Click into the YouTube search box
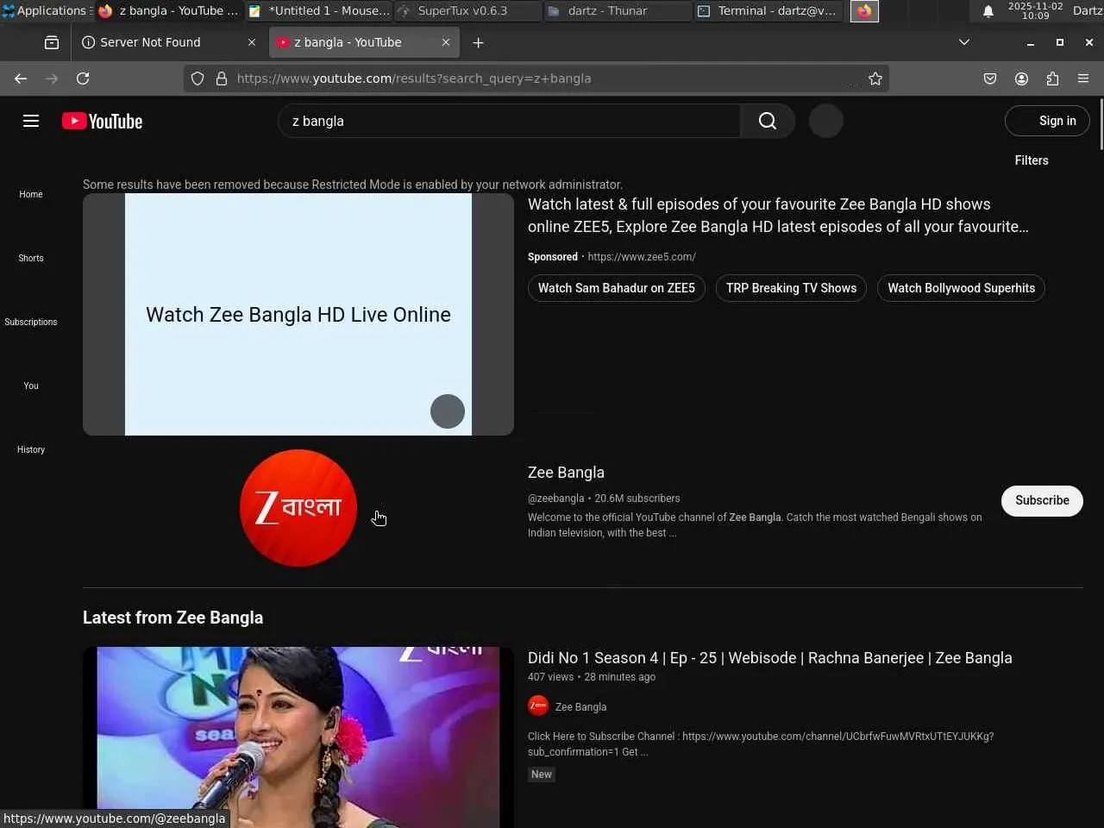Viewport: 1104px width, 828px height. [x=509, y=121]
